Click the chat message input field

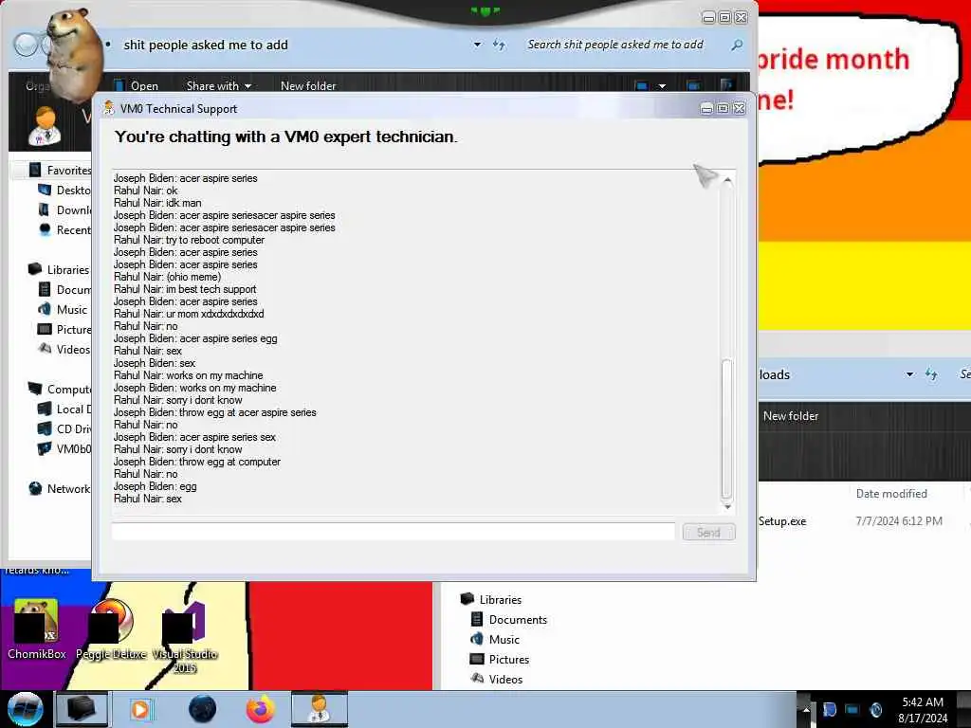click(394, 532)
